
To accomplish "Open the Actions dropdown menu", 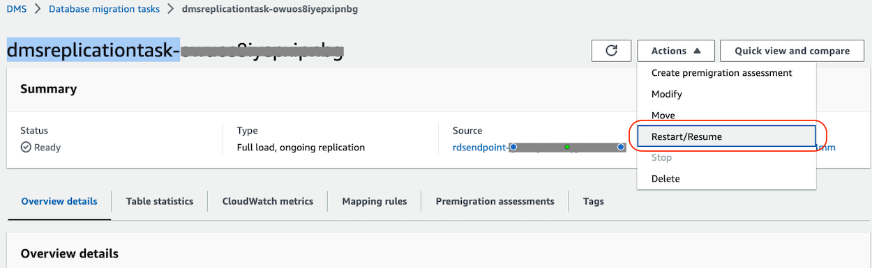I will [675, 51].
